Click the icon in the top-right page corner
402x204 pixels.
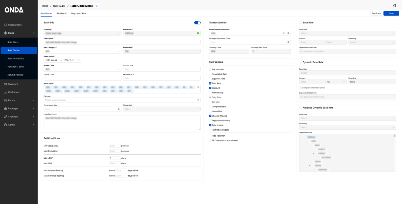(x=395, y=6)
